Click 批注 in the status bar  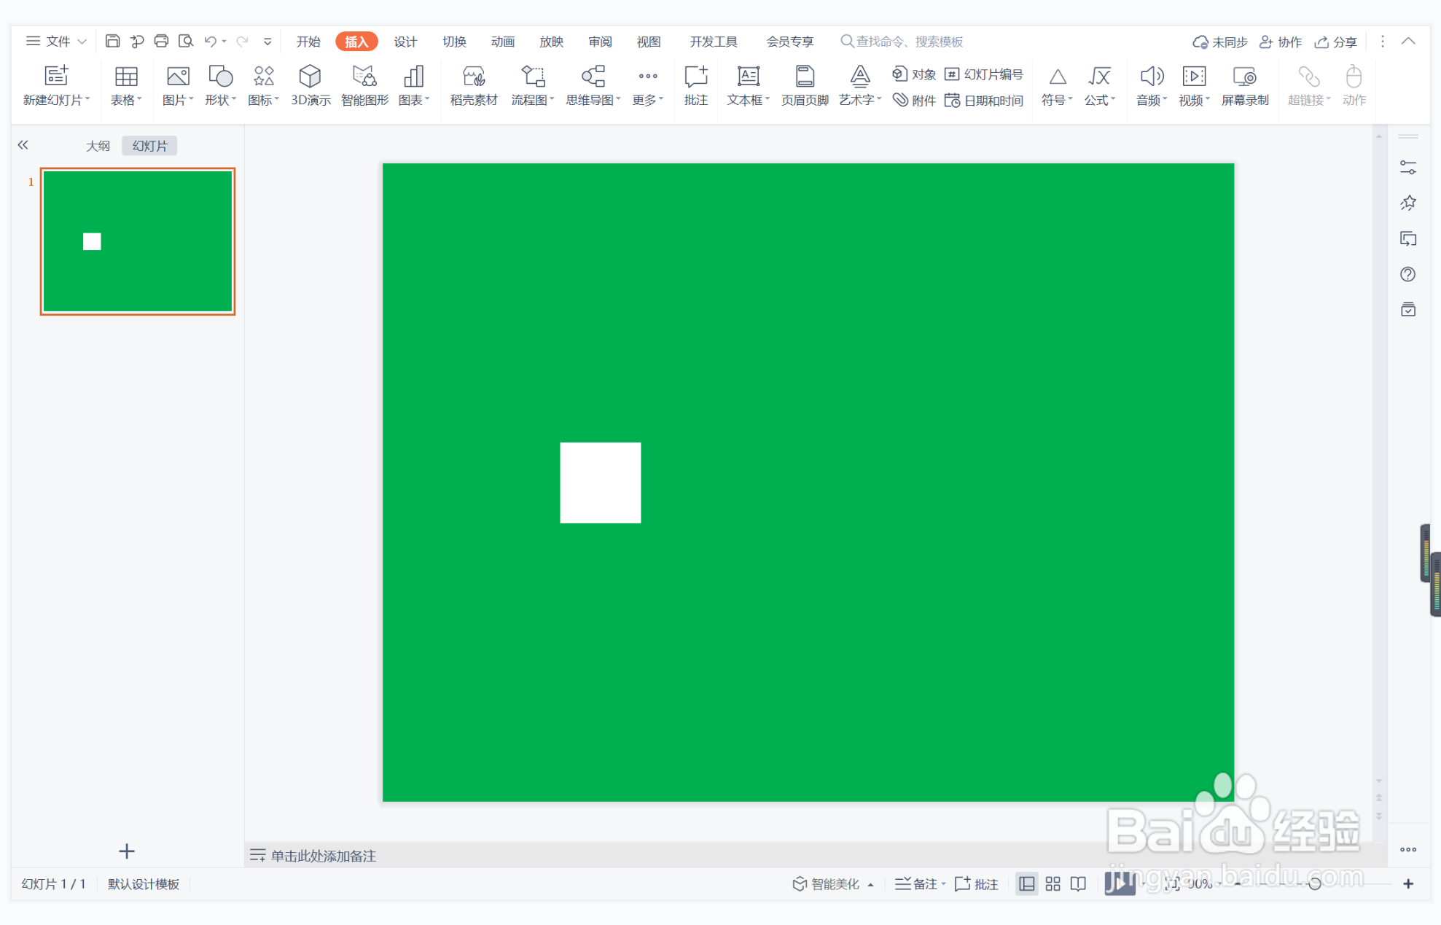tap(976, 884)
